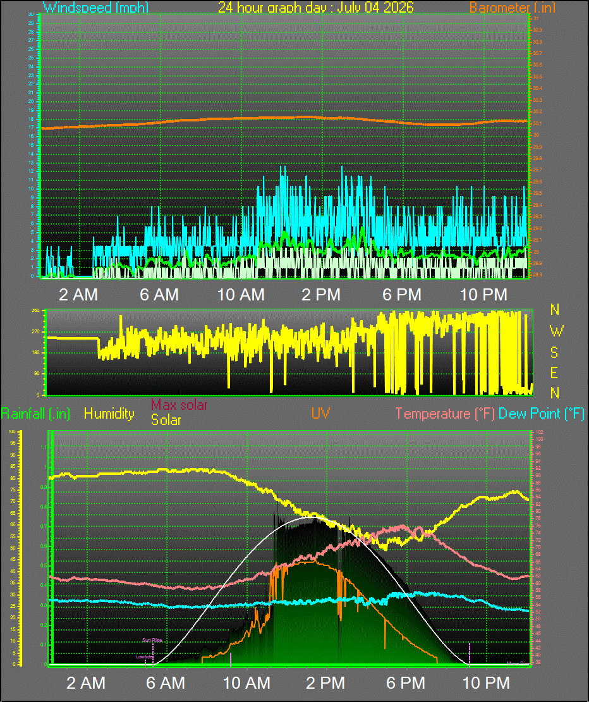Select '2 PM' under the windspeed graph
Viewport: 589px width, 702px height.
click(321, 295)
